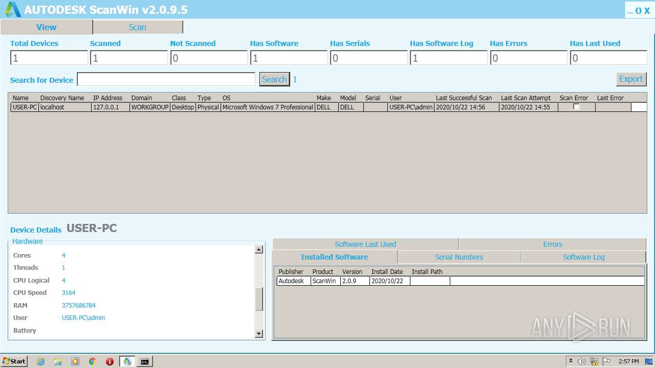Click the RAM value 3757686784
This screenshot has width=655, height=368.
pyautogui.click(x=78, y=305)
